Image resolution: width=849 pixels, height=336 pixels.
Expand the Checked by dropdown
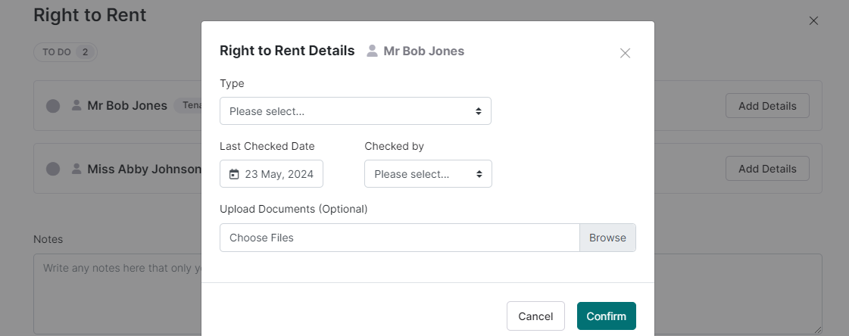coord(428,174)
